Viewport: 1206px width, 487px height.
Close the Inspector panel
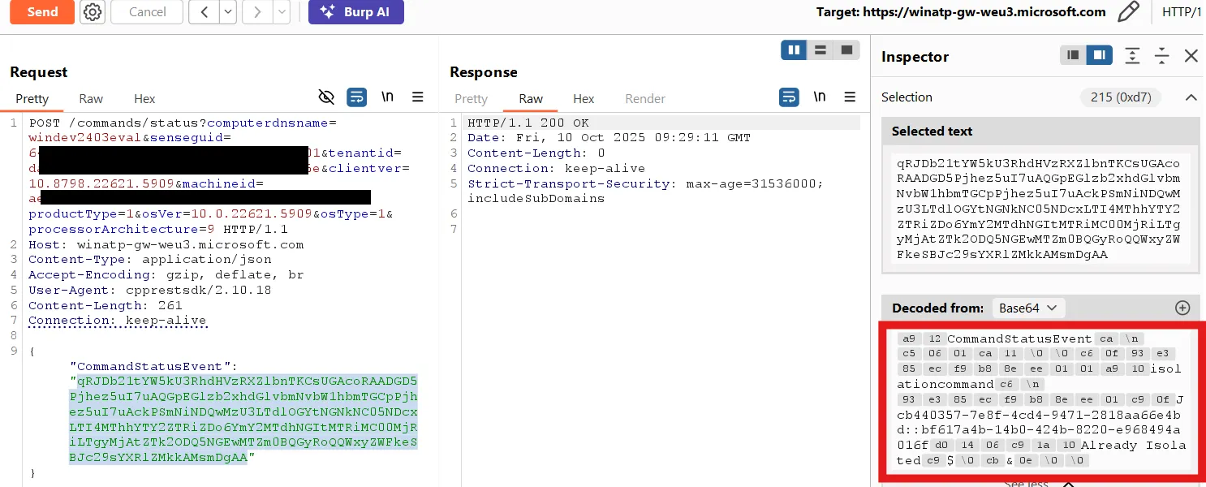(1191, 56)
